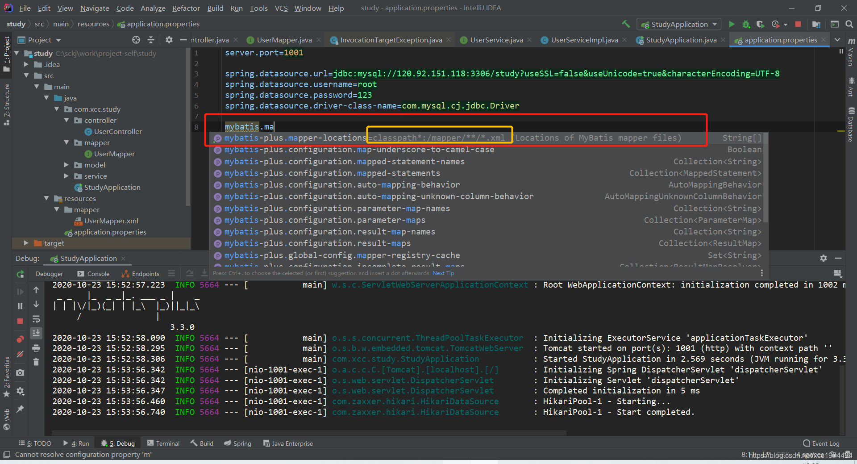857x464 pixels.
Task: Clear console with trash icon
Action: (36, 362)
